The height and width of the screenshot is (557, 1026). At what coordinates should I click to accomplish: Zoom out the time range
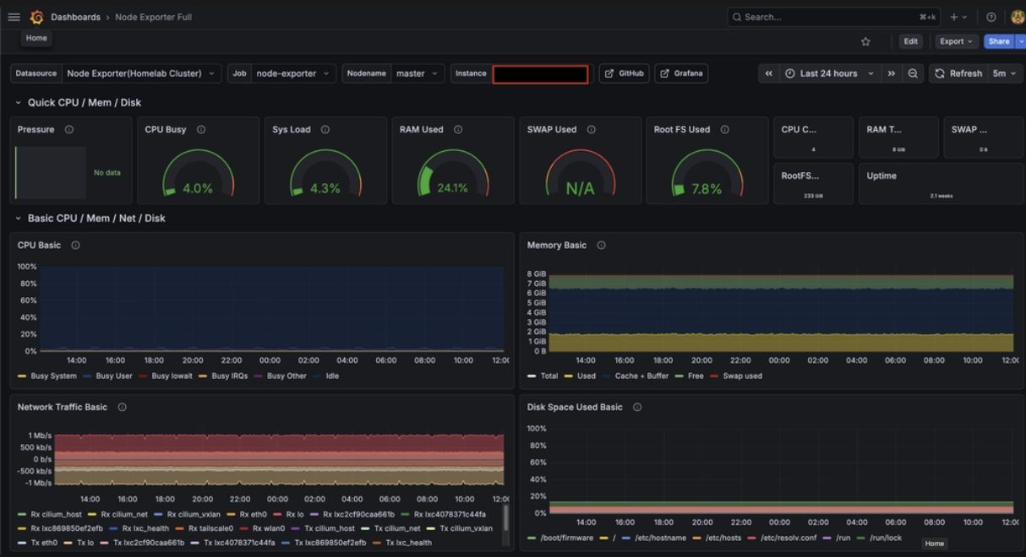(x=913, y=73)
